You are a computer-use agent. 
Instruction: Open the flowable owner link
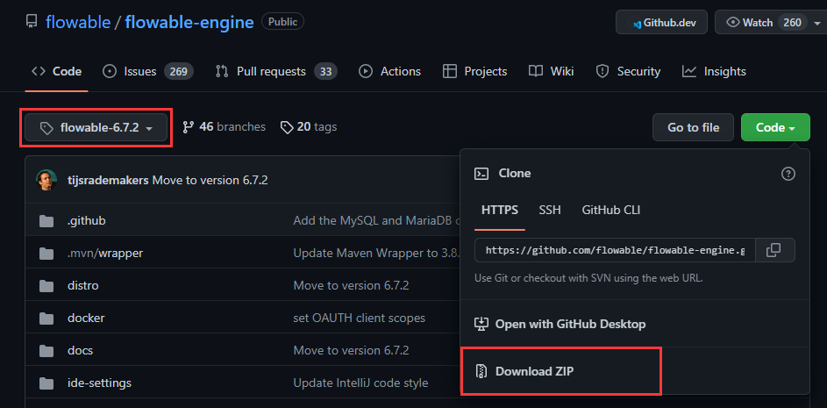click(x=78, y=22)
